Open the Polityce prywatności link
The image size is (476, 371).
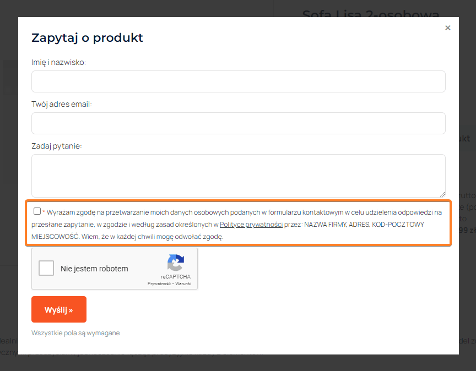click(251, 225)
